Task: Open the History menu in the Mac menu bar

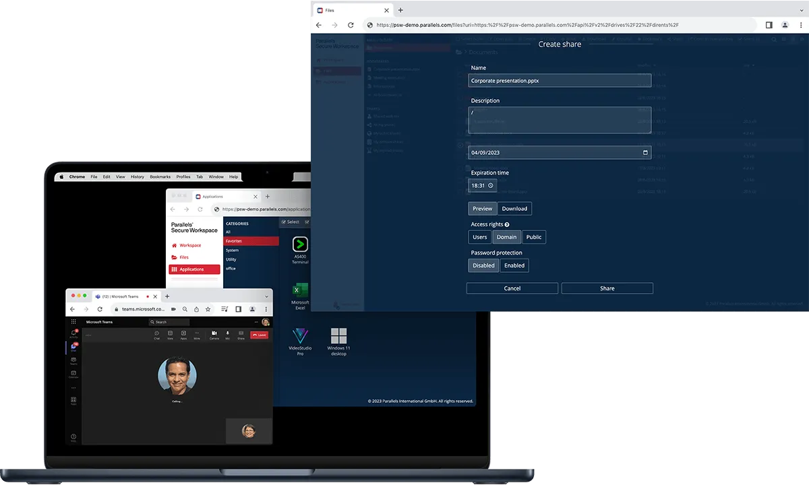Action: [x=138, y=176]
